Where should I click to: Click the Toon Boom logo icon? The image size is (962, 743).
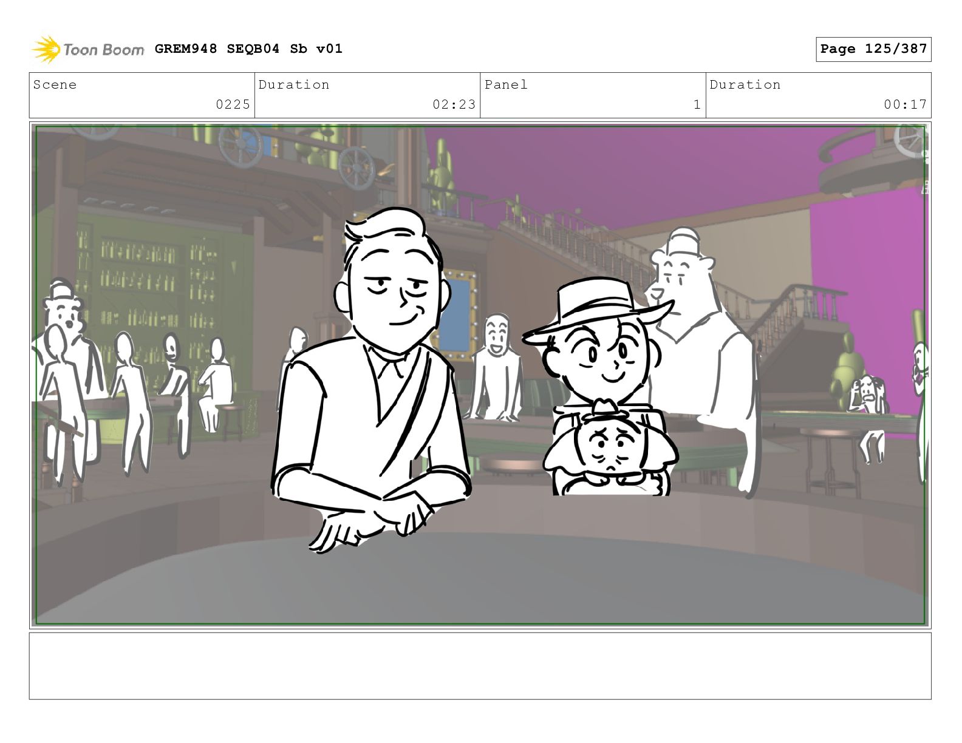coord(46,49)
